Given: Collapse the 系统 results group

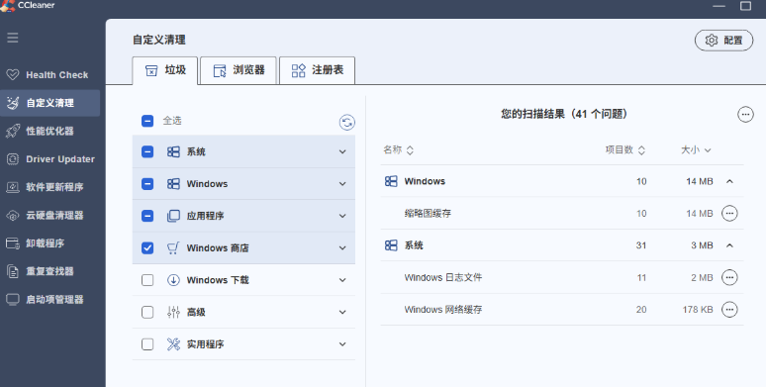Looking at the screenshot, I should 729,245.
